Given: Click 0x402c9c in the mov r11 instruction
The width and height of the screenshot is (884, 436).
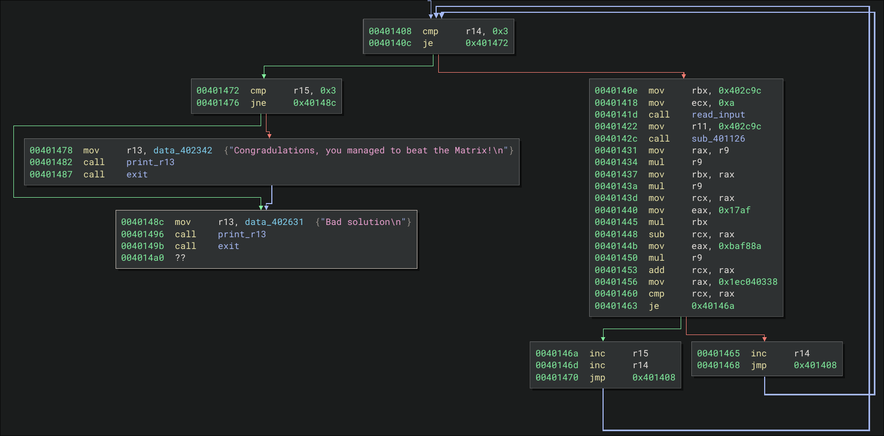Looking at the screenshot, I should (740, 127).
